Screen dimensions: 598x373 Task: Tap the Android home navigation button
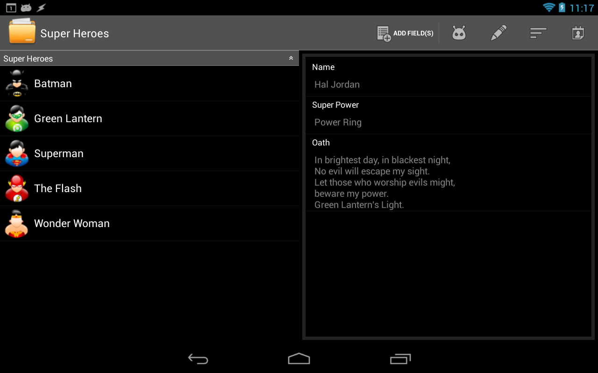click(x=299, y=359)
